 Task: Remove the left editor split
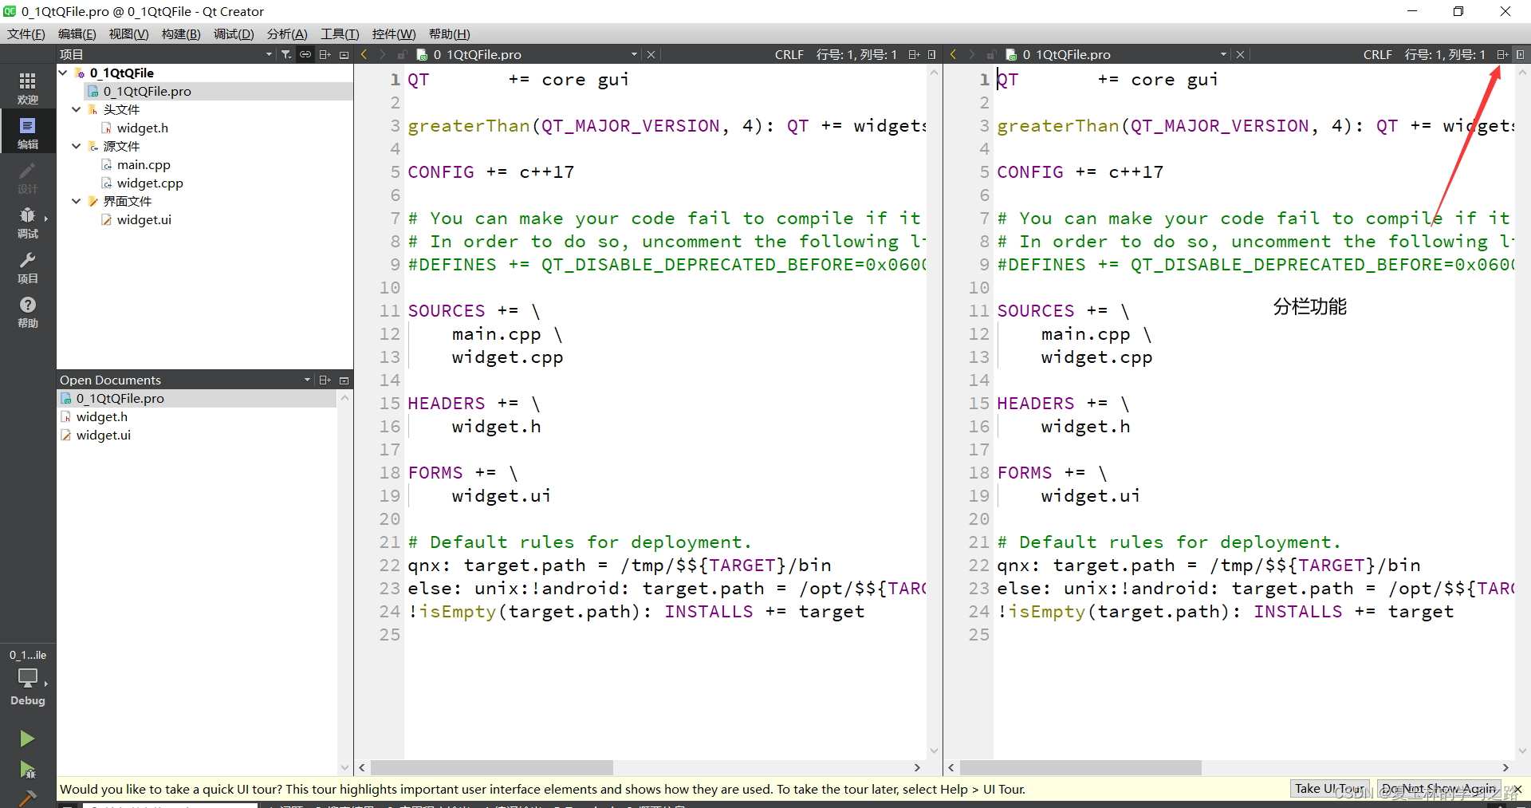(x=932, y=54)
